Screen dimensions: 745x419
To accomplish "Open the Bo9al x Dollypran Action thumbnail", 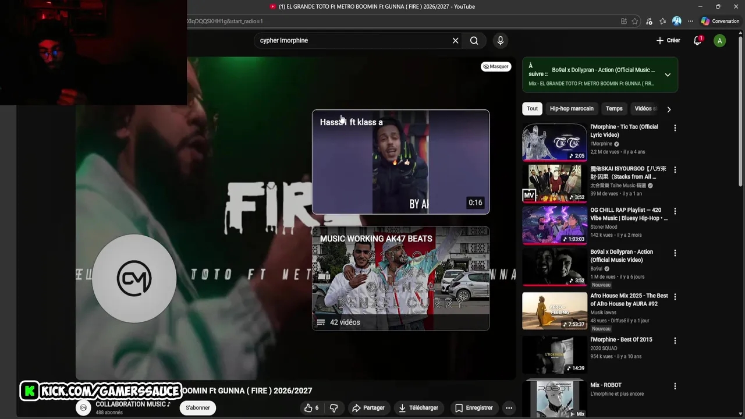I will pyautogui.click(x=555, y=267).
